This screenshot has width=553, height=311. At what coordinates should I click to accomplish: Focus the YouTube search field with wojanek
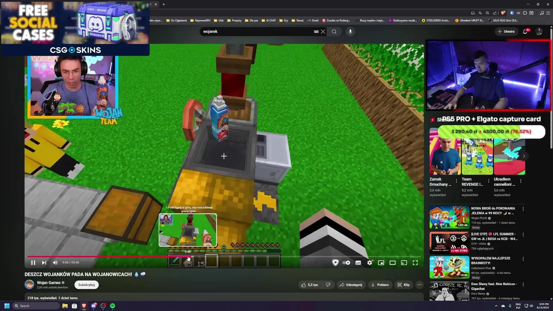(257, 32)
